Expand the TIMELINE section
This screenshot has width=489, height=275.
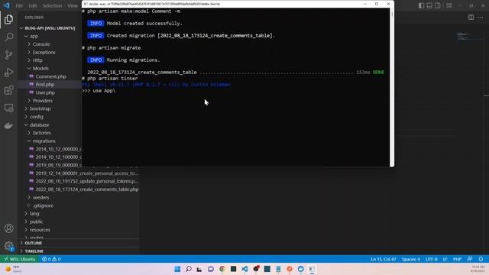tap(34, 251)
